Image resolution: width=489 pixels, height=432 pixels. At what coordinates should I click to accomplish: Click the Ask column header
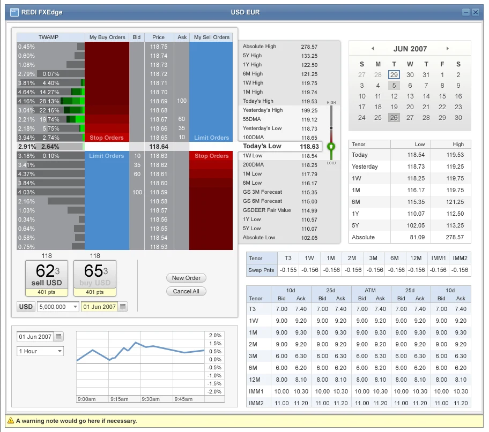pyautogui.click(x=182, y=37)
